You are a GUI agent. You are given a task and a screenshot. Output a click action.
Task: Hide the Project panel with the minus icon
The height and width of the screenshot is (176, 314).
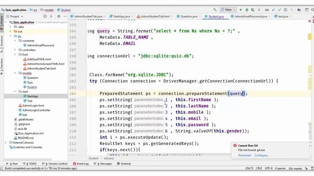(x=65, y=16)
